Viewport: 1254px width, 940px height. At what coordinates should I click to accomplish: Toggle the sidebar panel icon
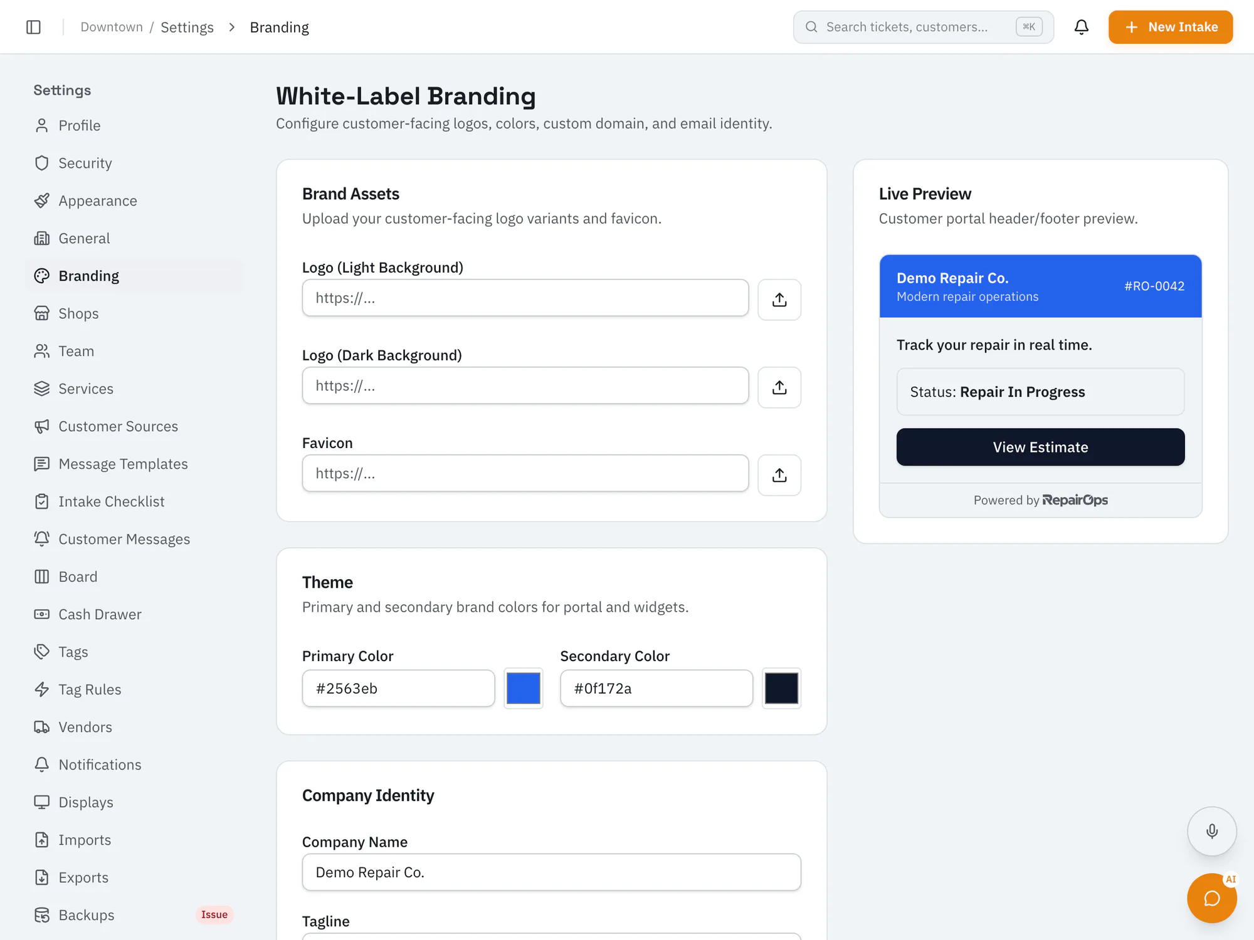click(34, 27)
